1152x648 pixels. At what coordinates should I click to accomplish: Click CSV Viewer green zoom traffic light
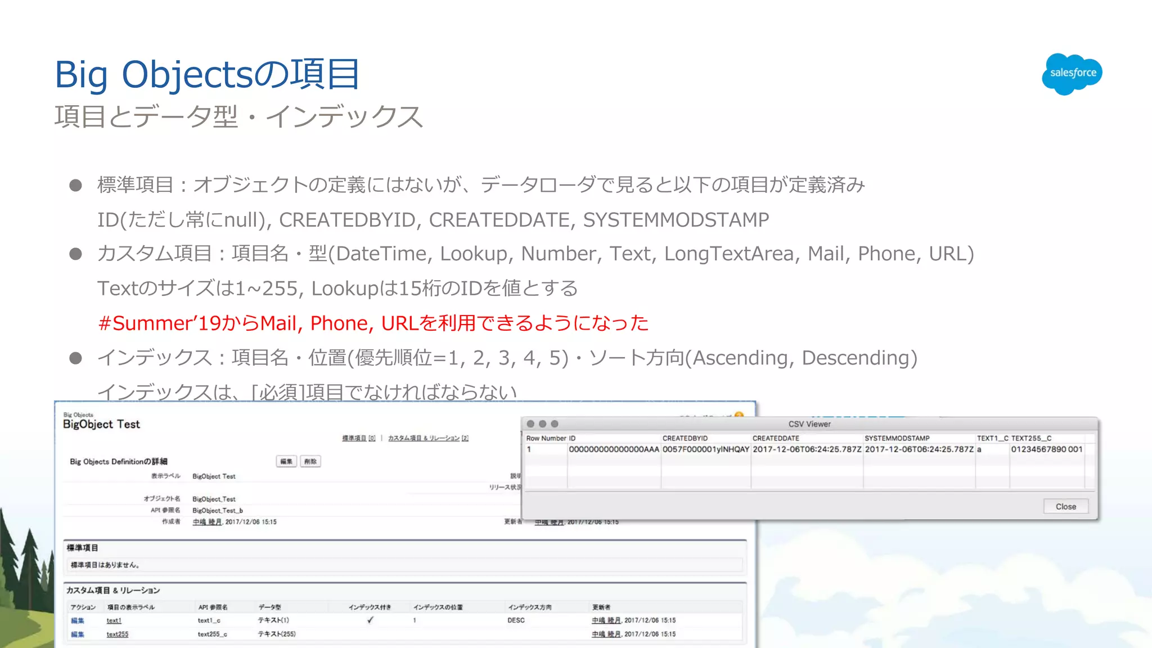click(x=555, y=424)
